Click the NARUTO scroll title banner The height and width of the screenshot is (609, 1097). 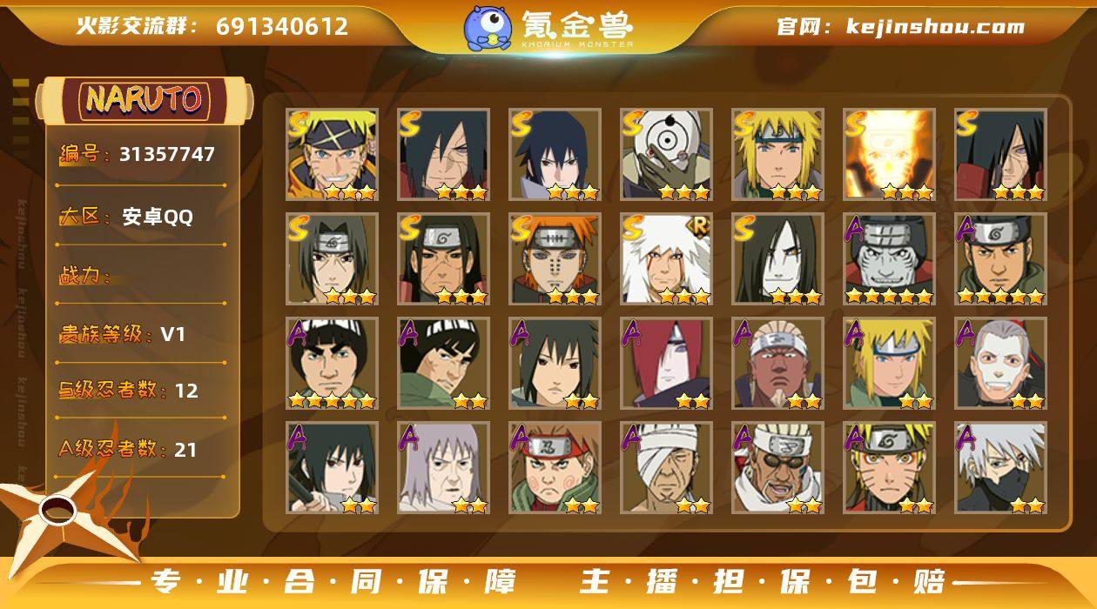(144, 99)
